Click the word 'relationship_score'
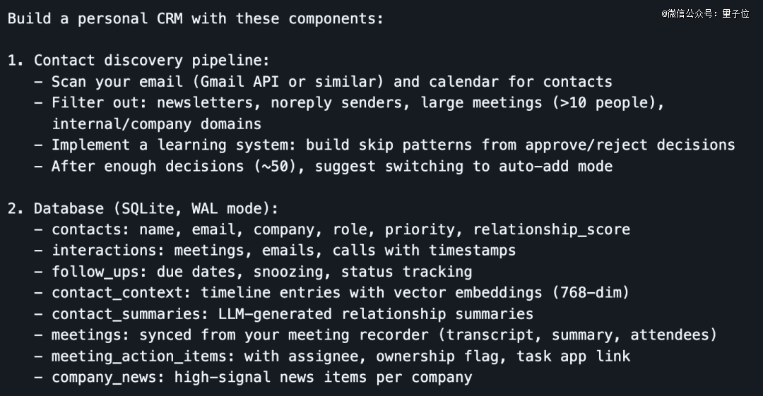The height and width of the screenshot is (396, 763). tap(551, 229)
